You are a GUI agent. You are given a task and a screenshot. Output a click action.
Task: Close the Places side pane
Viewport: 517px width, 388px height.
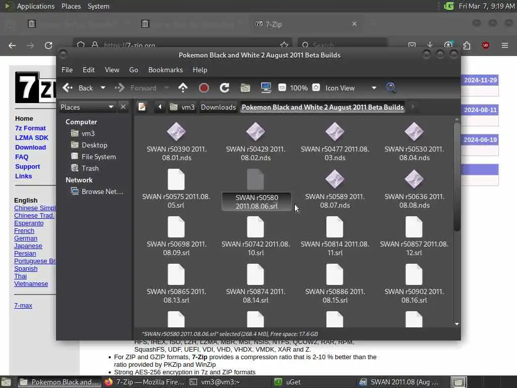pyautogui.click(x=123, y=107)
